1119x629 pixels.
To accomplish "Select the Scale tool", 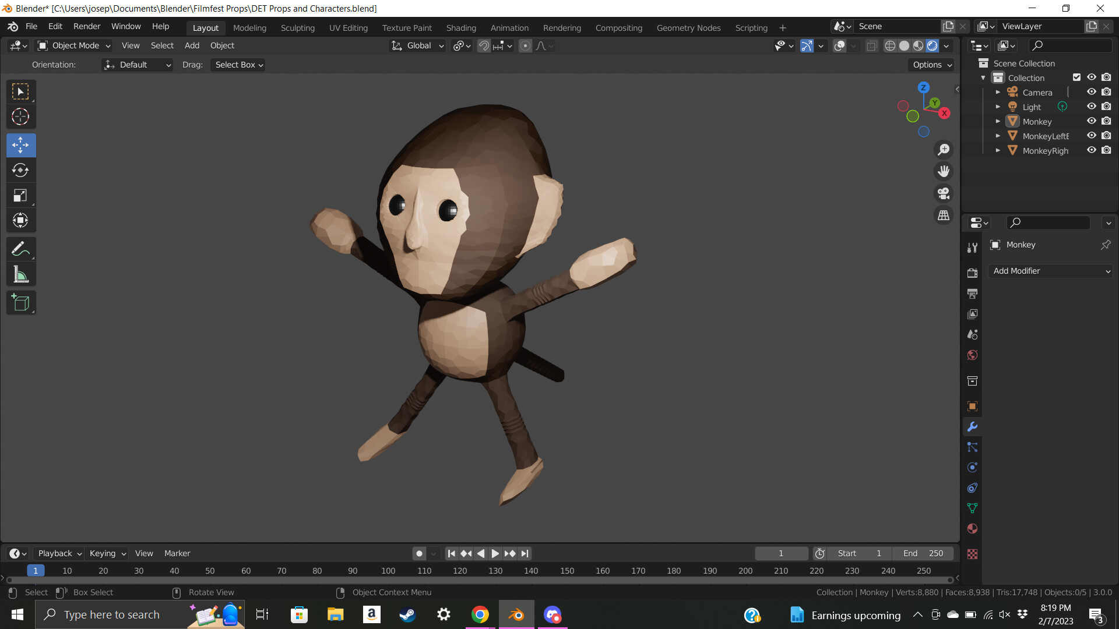I will click(x=20, y=195).
